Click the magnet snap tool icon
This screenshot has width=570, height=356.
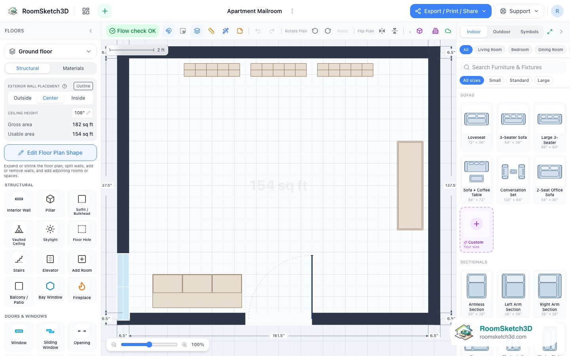click(169, 31)
